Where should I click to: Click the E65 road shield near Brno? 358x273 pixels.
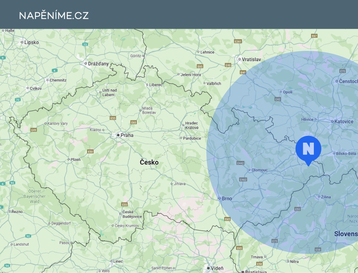click(227, 219)
